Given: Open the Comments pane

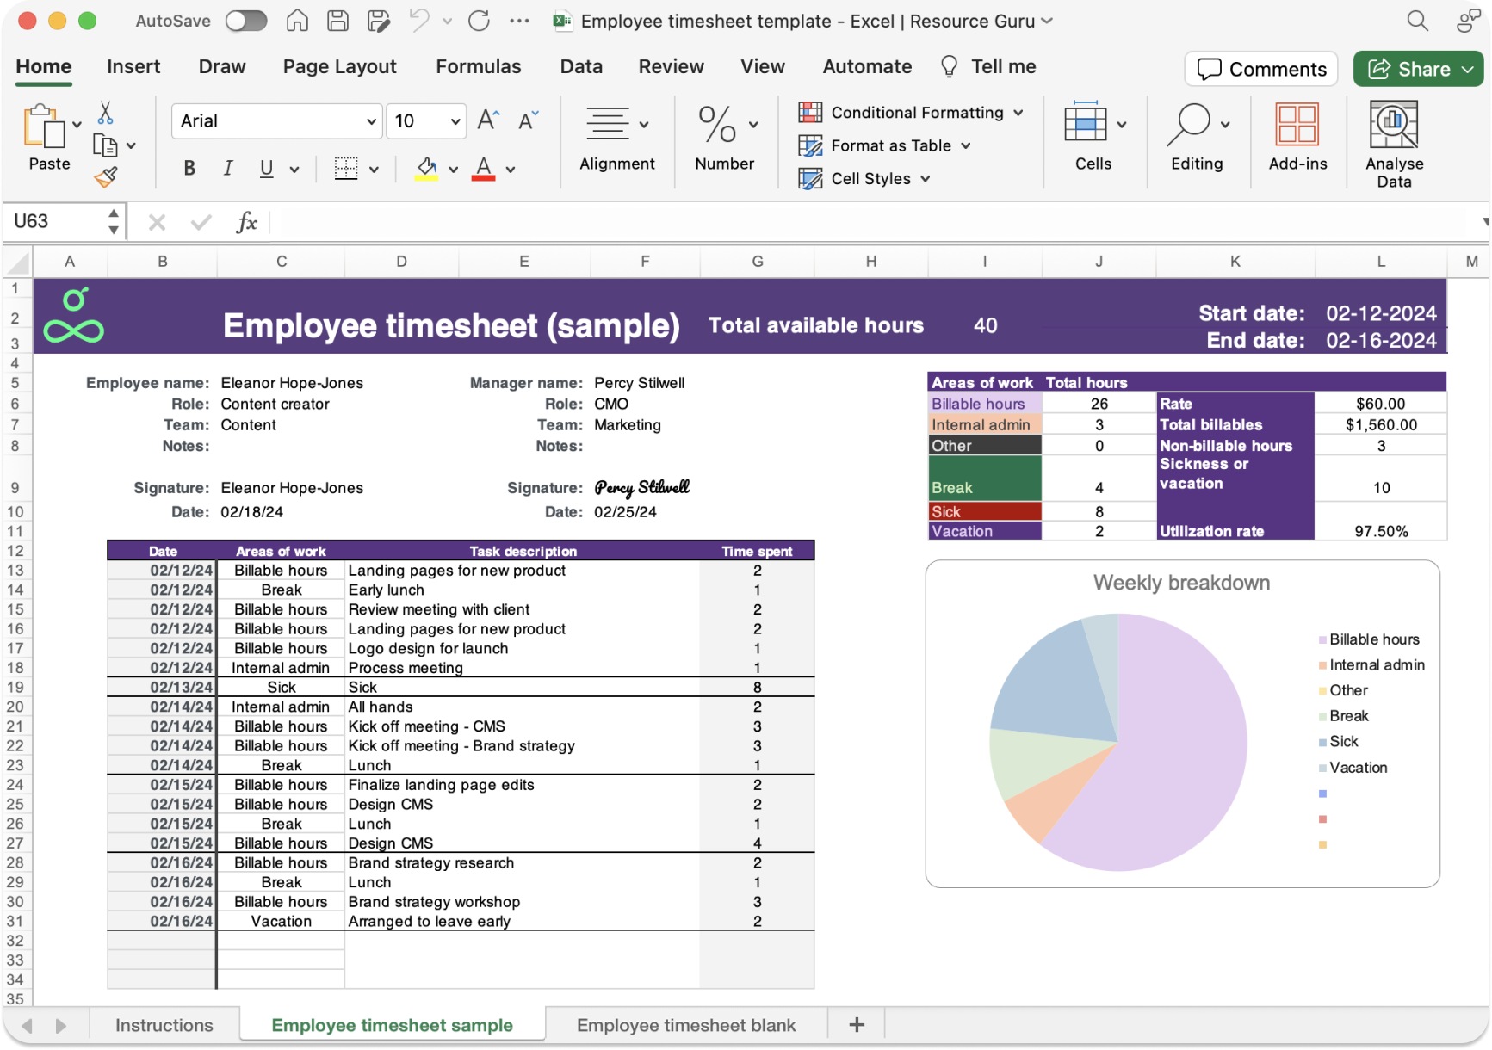Looking at the screenshot, I should pos(1260,69).
